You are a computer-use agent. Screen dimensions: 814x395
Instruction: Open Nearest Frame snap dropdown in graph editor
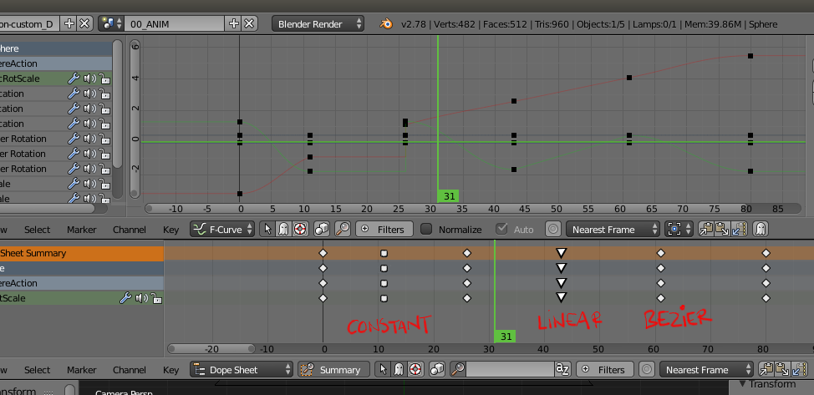click(x=613, y=229)
